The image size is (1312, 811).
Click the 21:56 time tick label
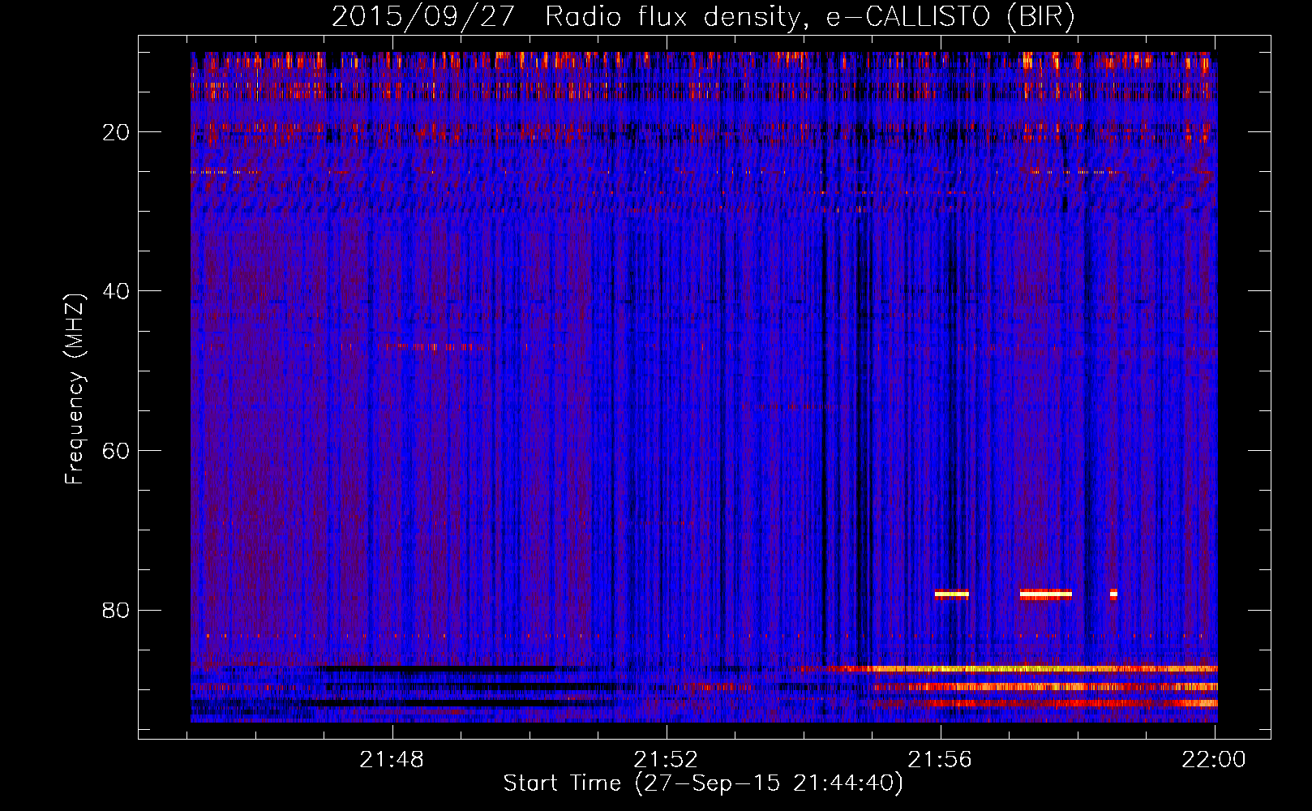(x=941, y=760)
